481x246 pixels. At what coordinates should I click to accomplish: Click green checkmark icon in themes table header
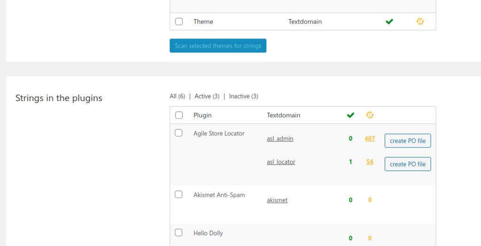(x=389, y=22)
